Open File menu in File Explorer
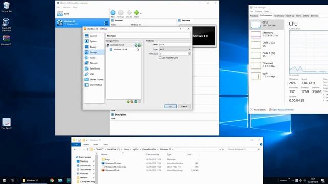The height and width of the screenshot is (184, 328). click(76, 144)
